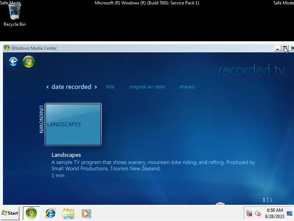Click the right chevron after date recorded
The width and height of the screenshot is (294, 221).
[x=96, y=87]
